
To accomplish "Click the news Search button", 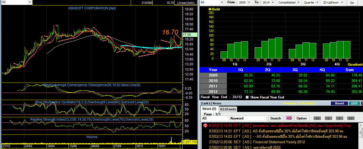I will click(x=275, y=118).
